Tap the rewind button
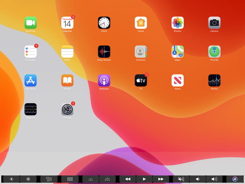 coord(128,179)
